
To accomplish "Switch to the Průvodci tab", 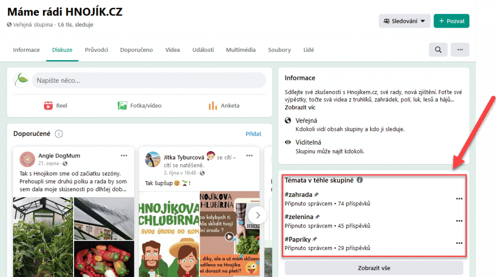I will tap(96, 50).
